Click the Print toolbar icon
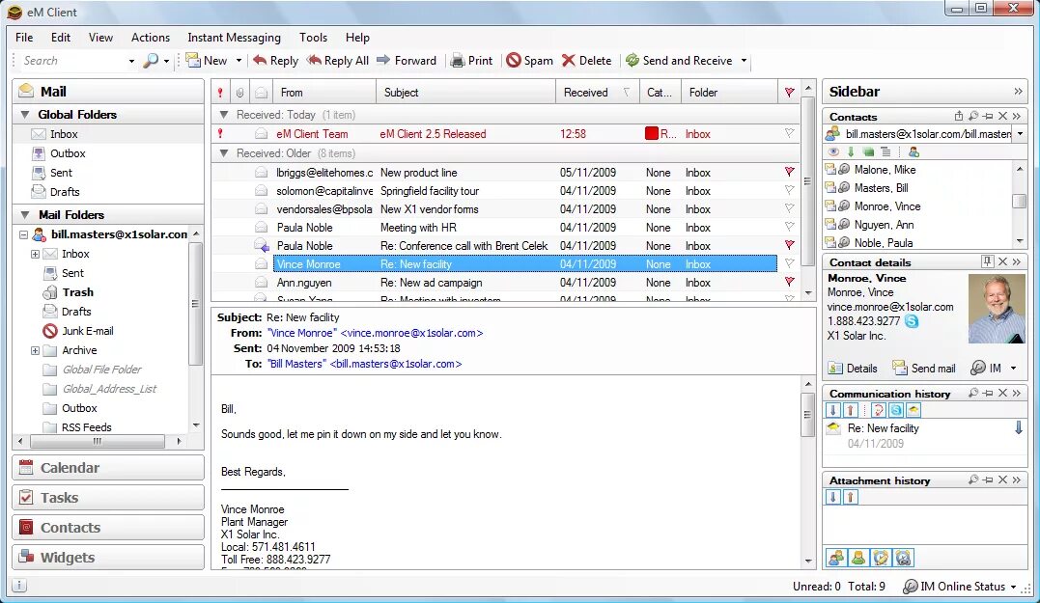This screenshot has width=1040, height=603. point(457,60)
